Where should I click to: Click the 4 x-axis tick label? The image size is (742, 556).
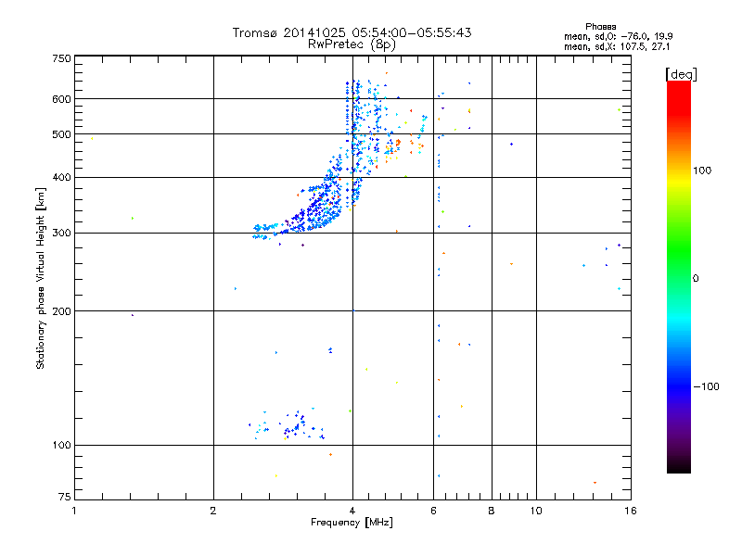point(352,511)
